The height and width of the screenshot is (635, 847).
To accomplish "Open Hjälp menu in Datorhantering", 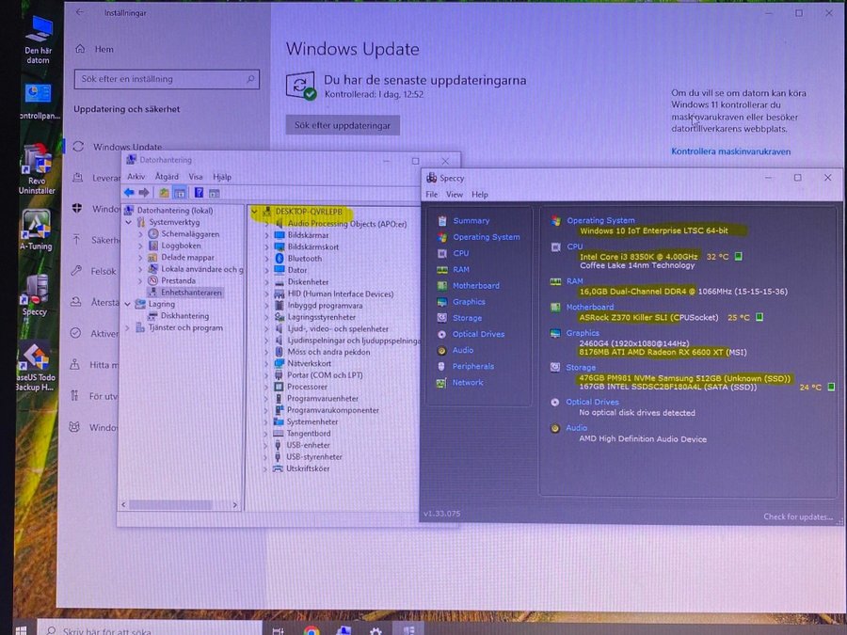I will pyautogui.click(x=221, y=177).
